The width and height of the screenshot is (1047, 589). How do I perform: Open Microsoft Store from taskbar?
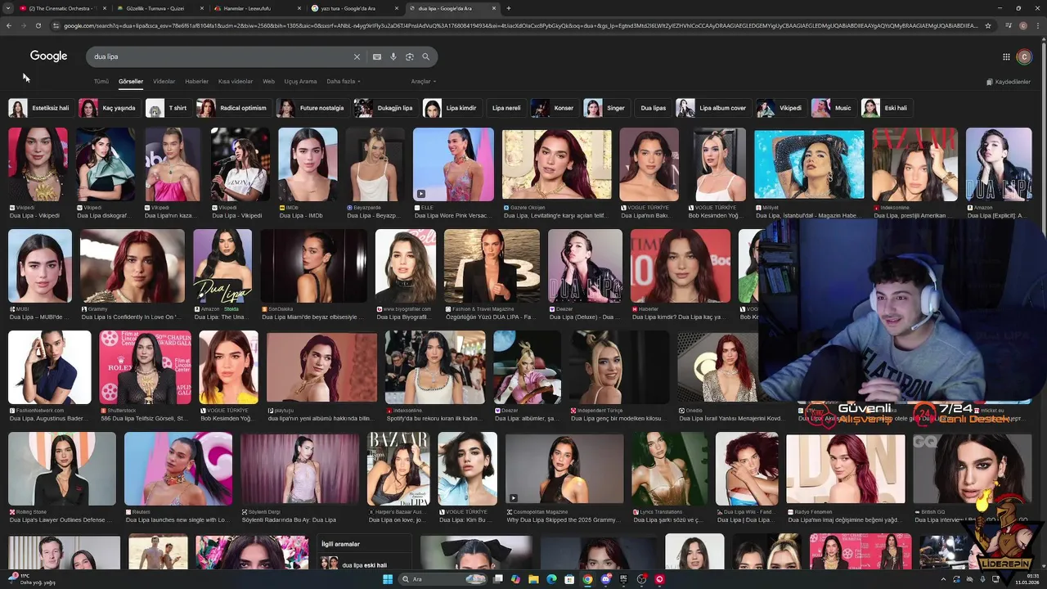(x=569, y=579)
